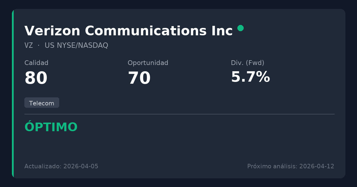357x187 pixels.
Task: Click the Oportunidad metric label
Action: click(x=148, y=63)
